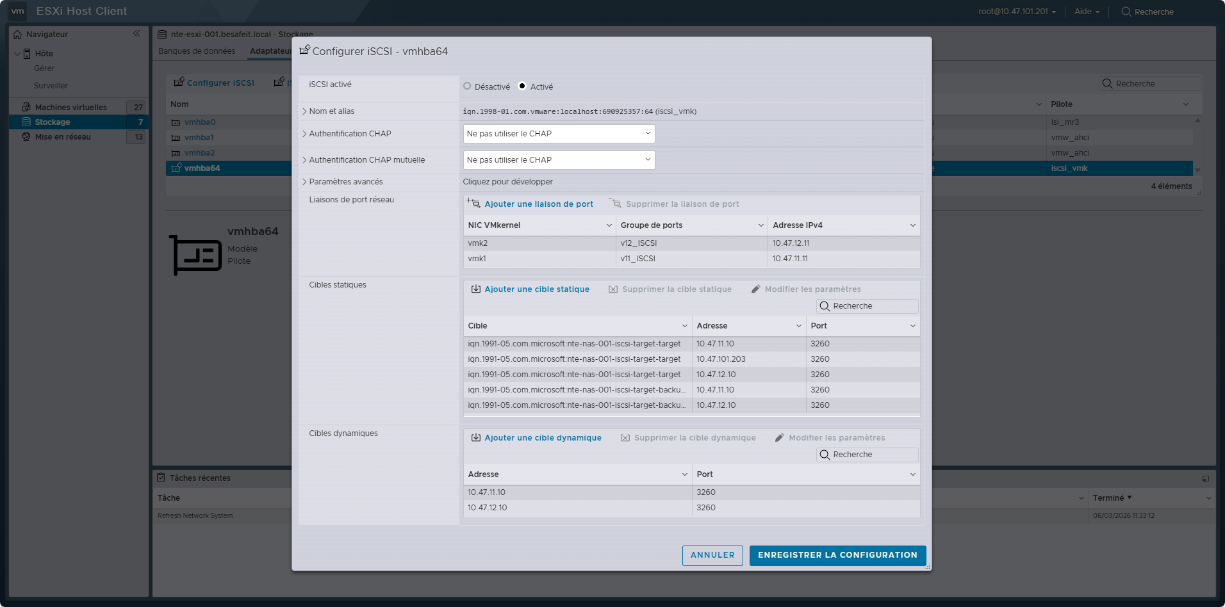The image size is (1225, 607).
Task: Click the Navigateur home icon
Action: click(x=17, y=35)
